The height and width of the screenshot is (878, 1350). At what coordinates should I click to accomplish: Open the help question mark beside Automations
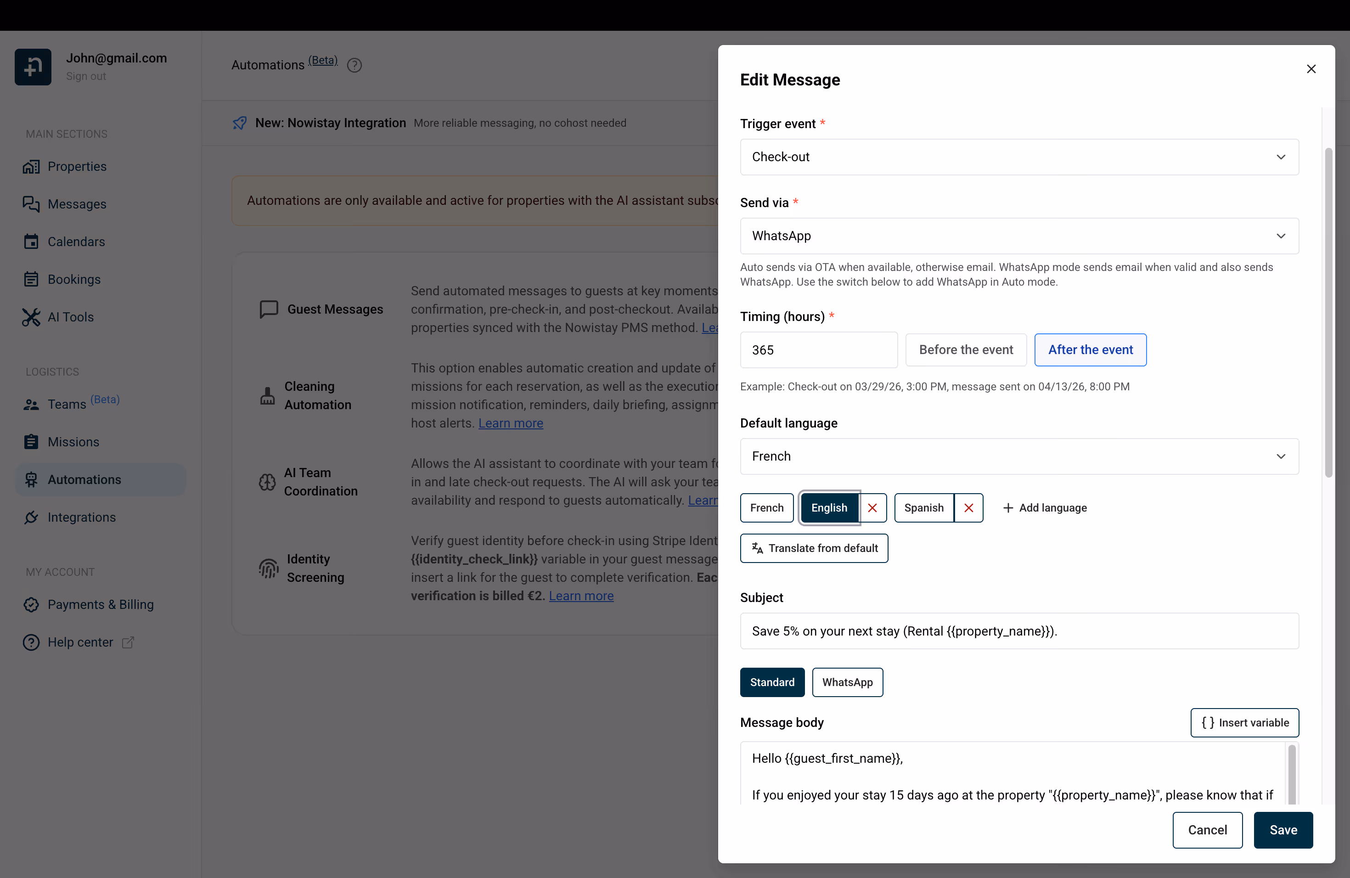(354, 65)
